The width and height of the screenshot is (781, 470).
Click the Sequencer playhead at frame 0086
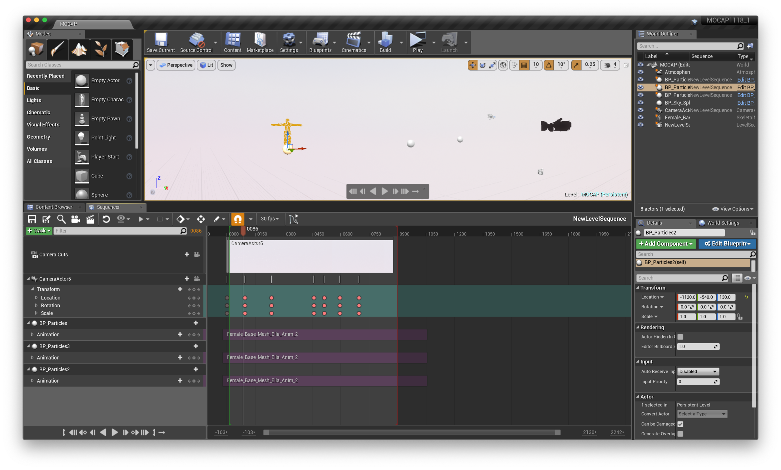(x=243, y=230)
